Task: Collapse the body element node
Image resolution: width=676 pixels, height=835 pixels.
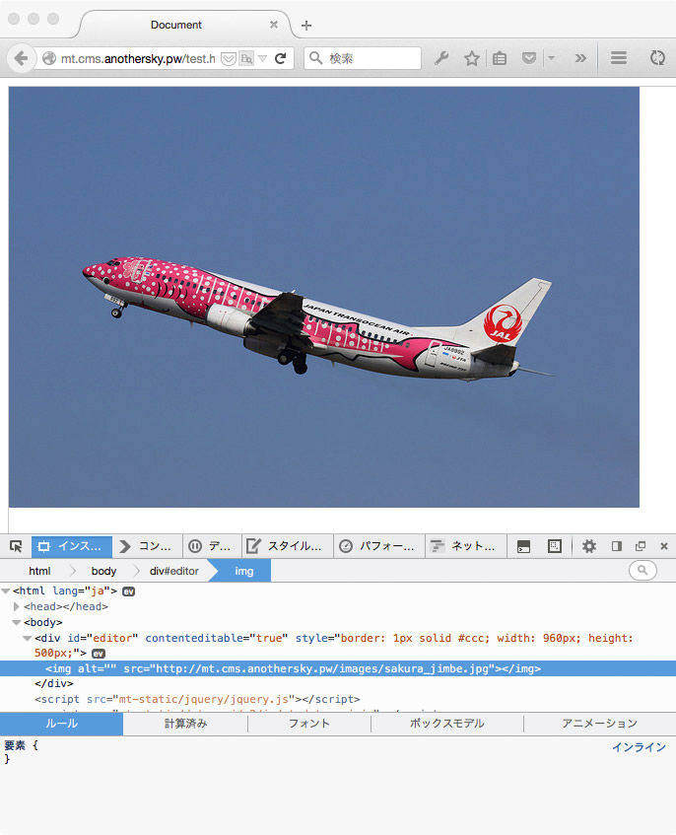Action: point(17,622)
